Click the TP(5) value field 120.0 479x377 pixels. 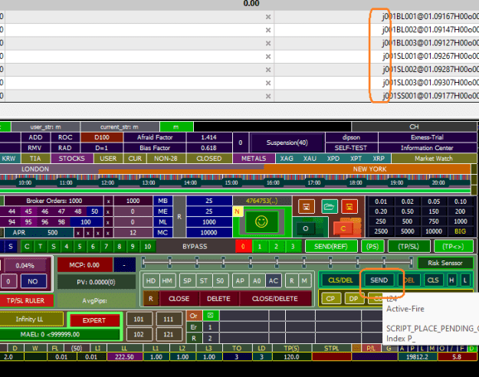(291, 357)
